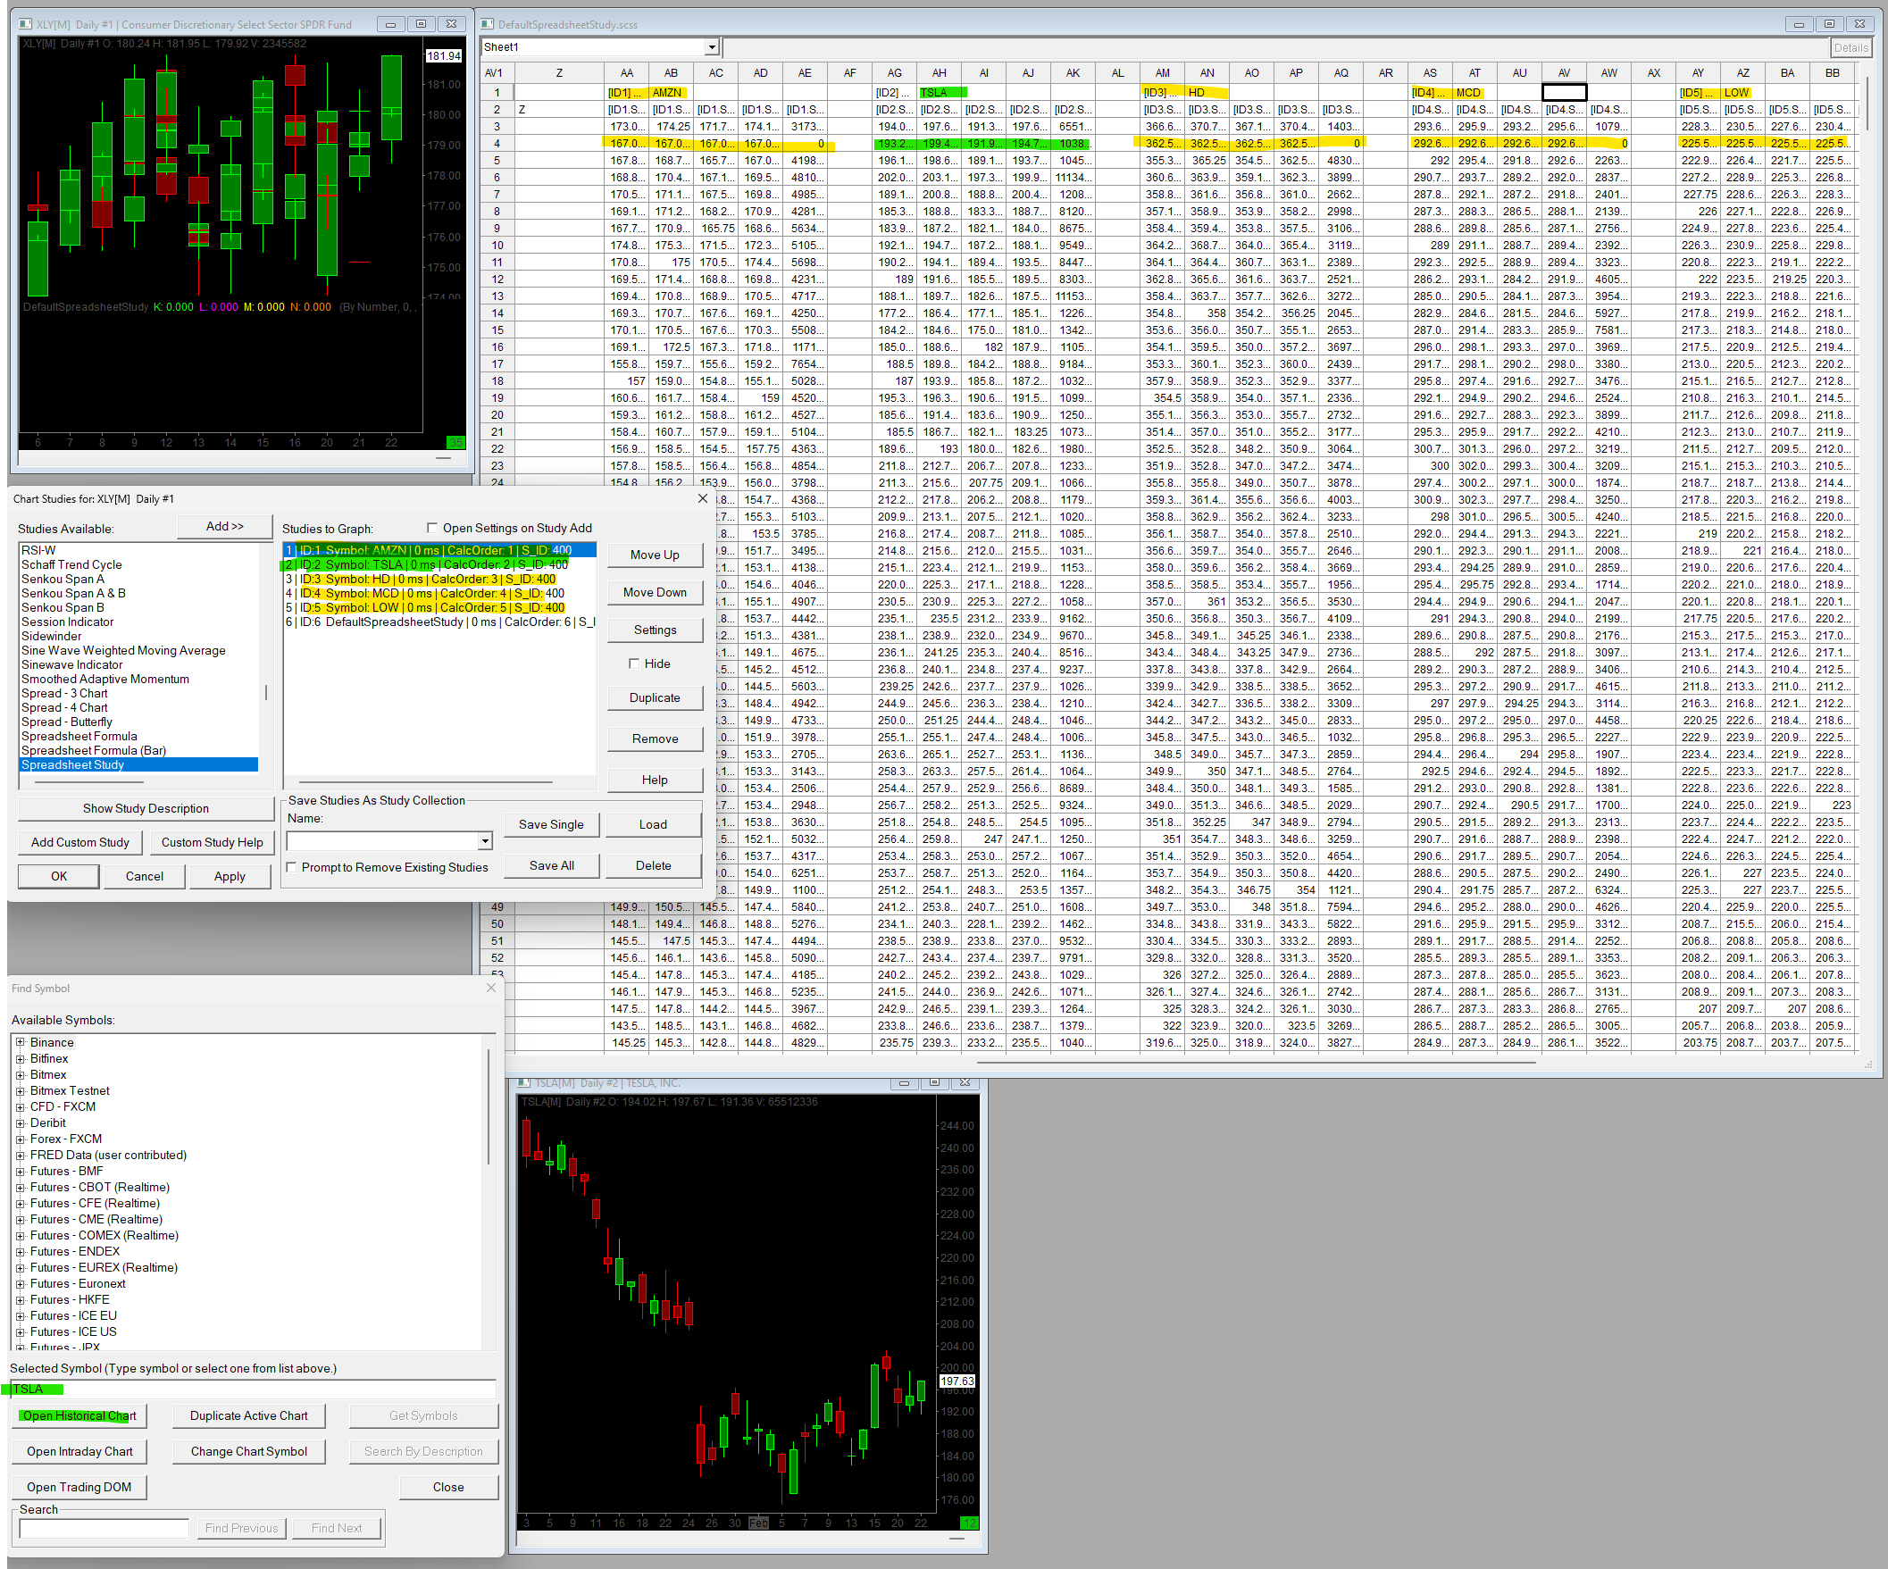Click the DefaultSpreadsheetStudy window title icon

[x=488, y=24]
